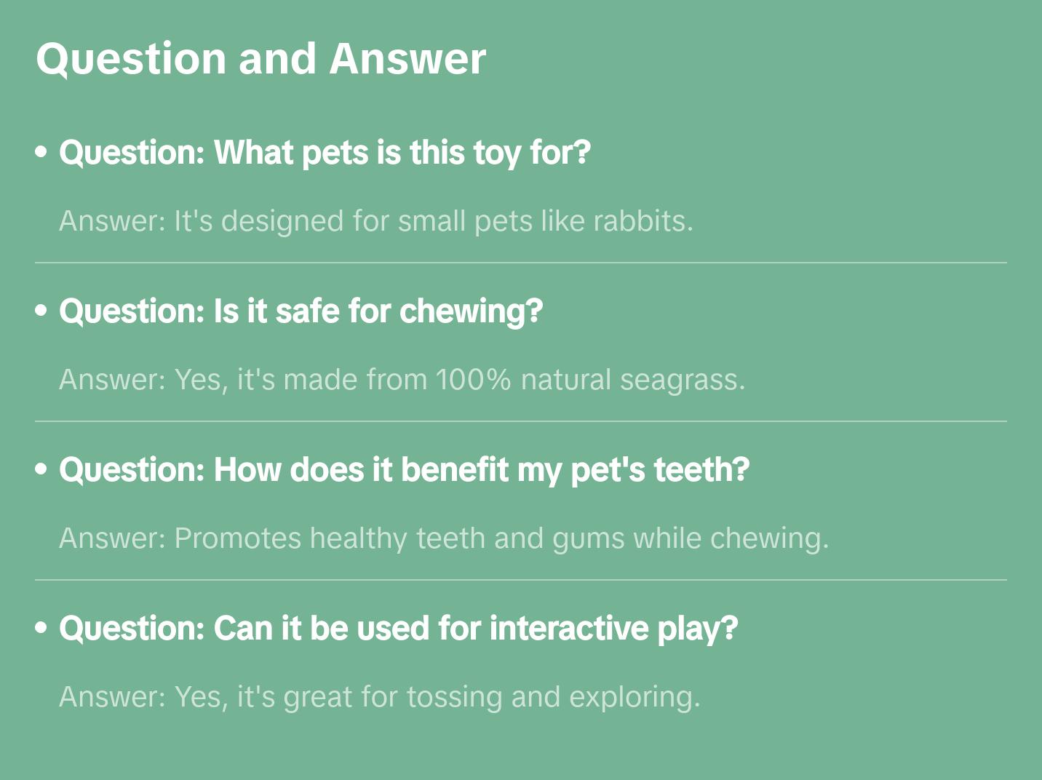Expand the 'What pets is this toy for?' question
The width and height of the screenshot is (1042, 780).
(x=325, y=153)
